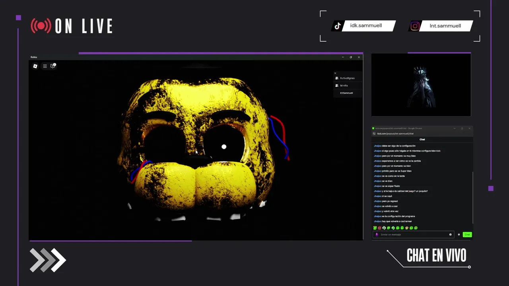
Task: Minimize the Kick chat Chrome window
Action: (x=455, y=128)
